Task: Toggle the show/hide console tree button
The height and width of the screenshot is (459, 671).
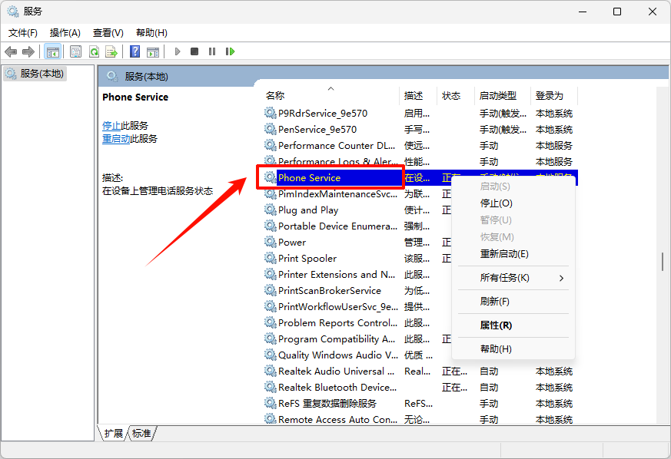Action: point(52,51)
